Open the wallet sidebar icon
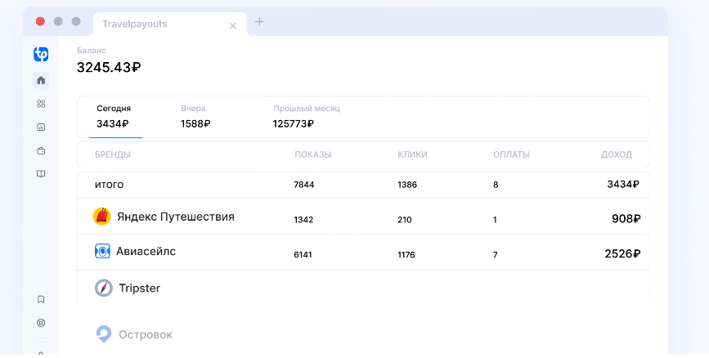 click(41, 151)
